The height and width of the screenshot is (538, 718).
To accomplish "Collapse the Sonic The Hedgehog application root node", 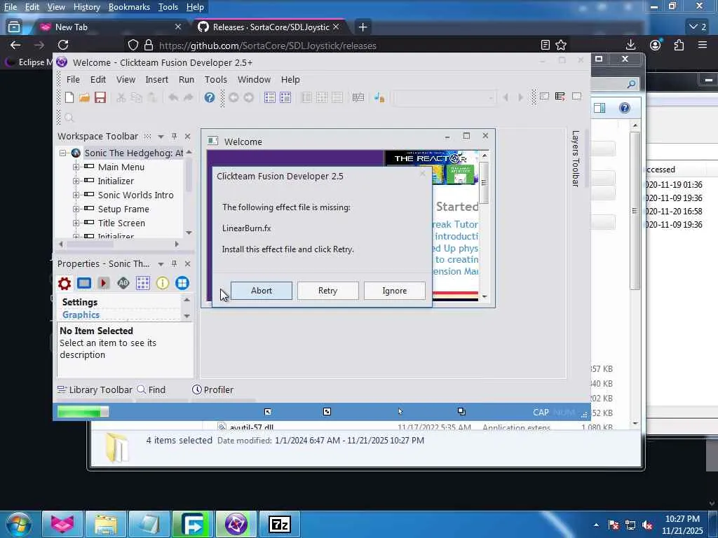I will tap(62, 153).
